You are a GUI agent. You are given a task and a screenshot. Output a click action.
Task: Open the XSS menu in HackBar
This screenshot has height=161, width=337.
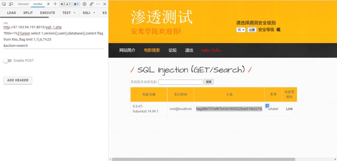click(x=104, y=13)
